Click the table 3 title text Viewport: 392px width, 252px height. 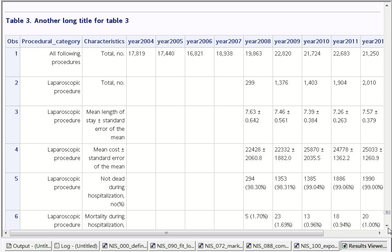67,21
